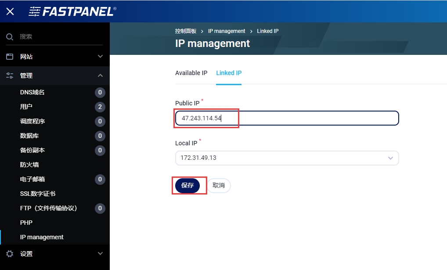The width and height of the screenshot is (447, 270).
Task: Click the 搜索 search box
Action: pyautogui.click(x=61, y=37)
